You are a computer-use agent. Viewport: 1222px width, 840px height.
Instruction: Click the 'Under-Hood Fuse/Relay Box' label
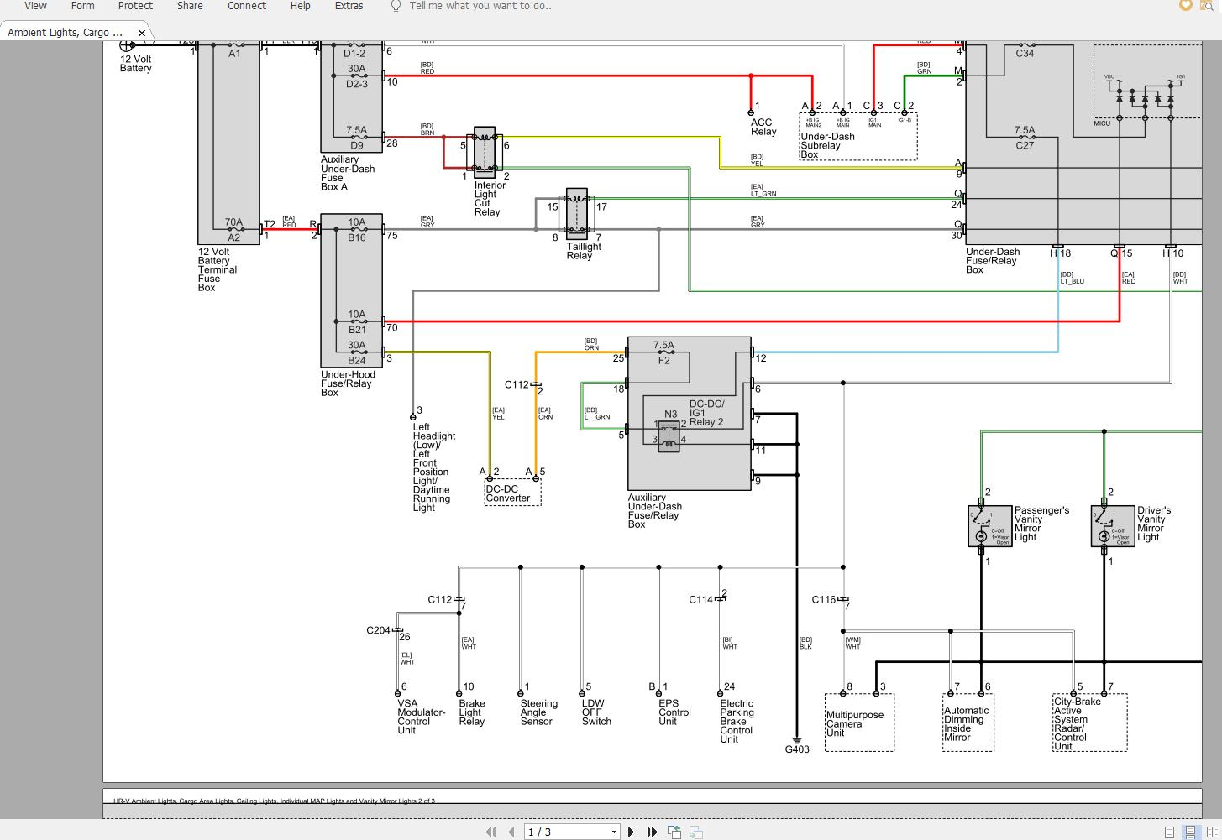pos(348,383)
